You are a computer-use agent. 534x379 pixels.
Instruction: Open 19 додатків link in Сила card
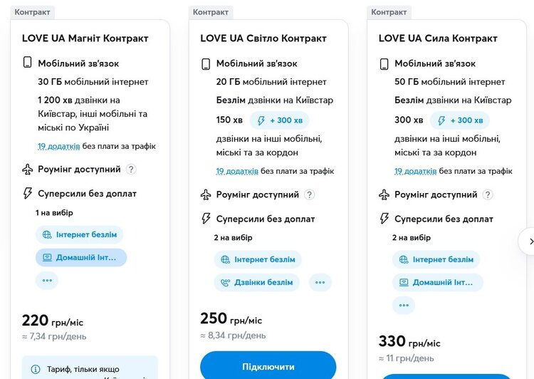[x=416, y=171]
